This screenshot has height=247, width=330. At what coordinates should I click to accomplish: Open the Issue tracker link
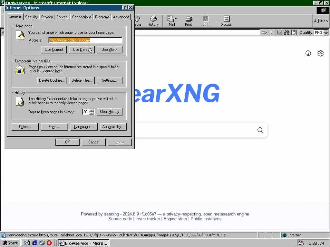point(148,219)
